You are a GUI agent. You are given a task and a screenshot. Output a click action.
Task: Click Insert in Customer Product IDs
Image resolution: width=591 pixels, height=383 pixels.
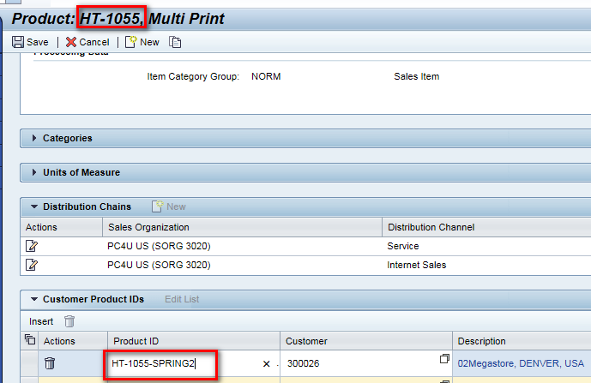[x=41, y=321]
